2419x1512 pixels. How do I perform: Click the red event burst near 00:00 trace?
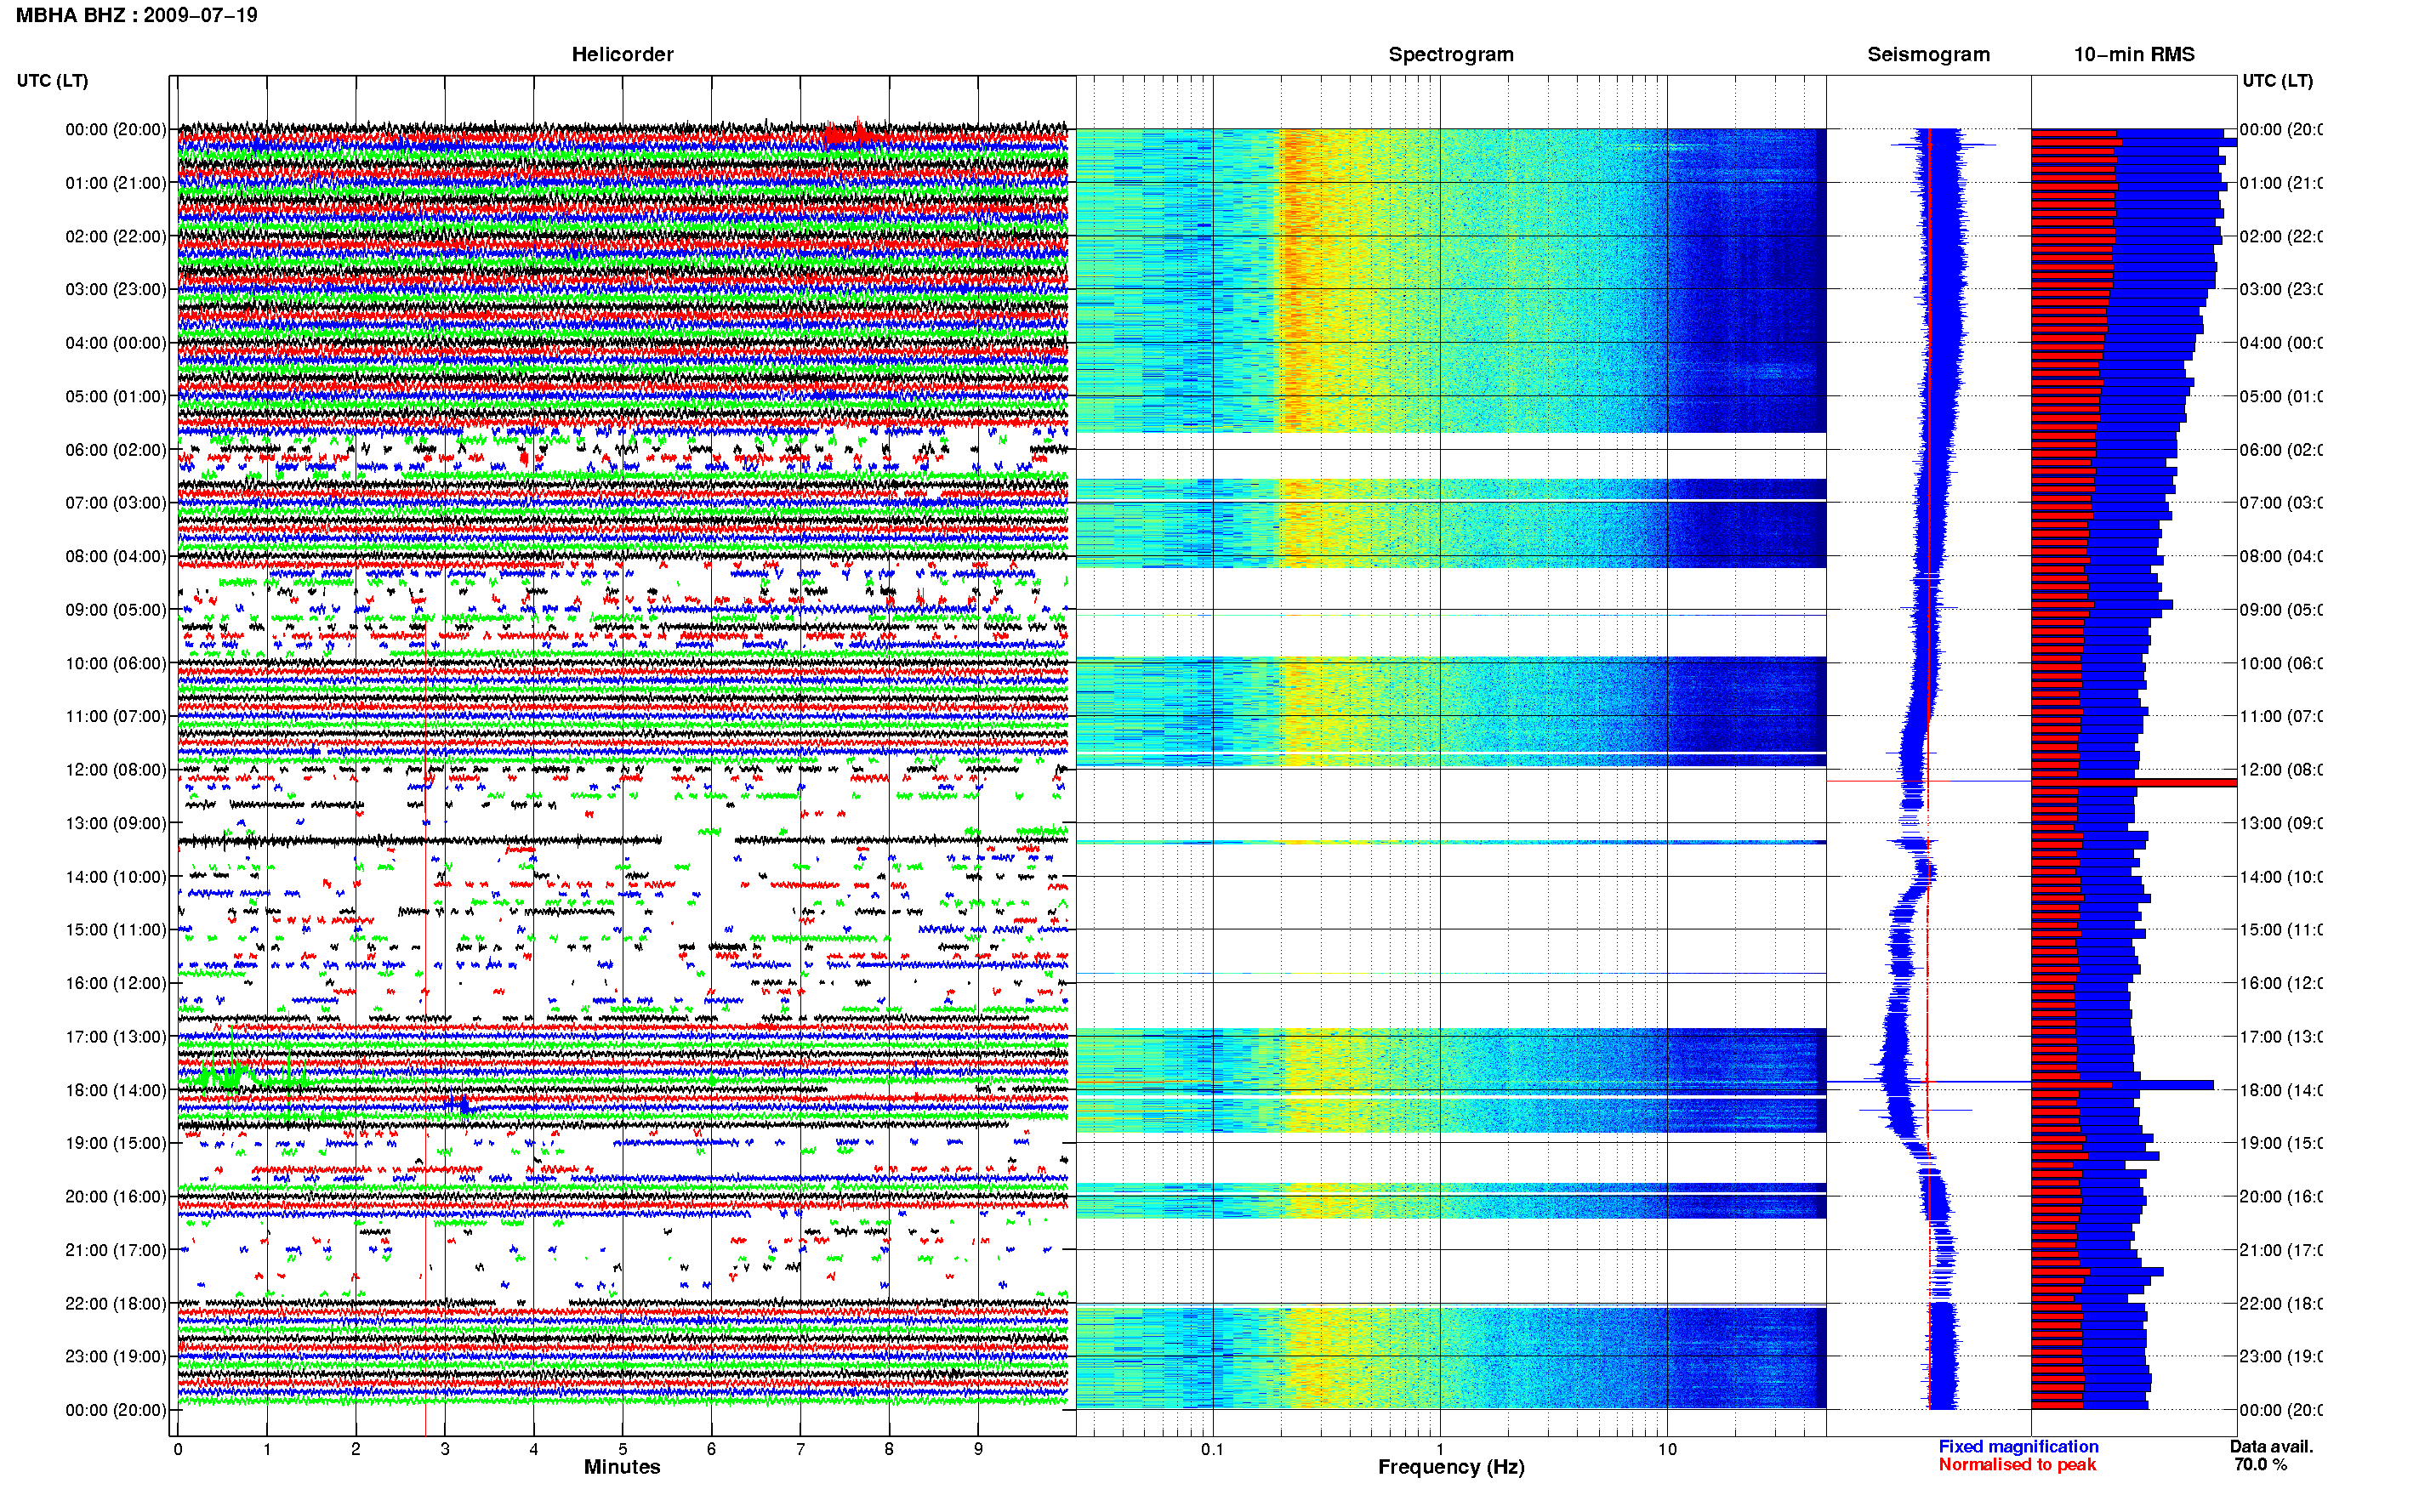pyautogui.click(x=853, y=134)
